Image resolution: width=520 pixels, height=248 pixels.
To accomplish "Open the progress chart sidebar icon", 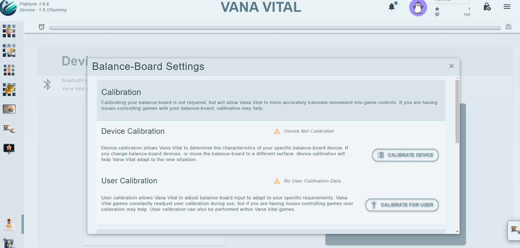I will coord(9,109).
